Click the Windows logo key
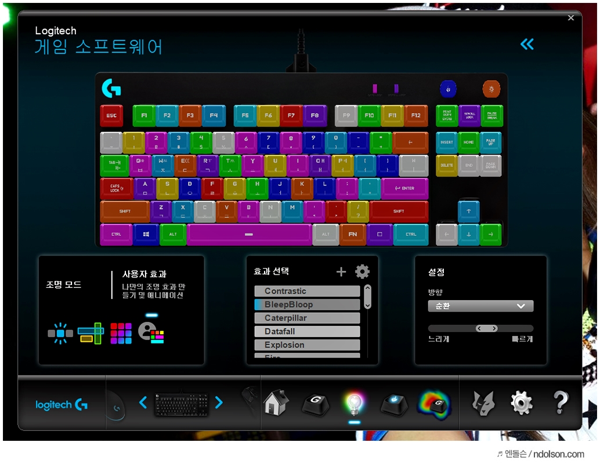This screenshot has width=600, height=464. click(x=146, y=234)
